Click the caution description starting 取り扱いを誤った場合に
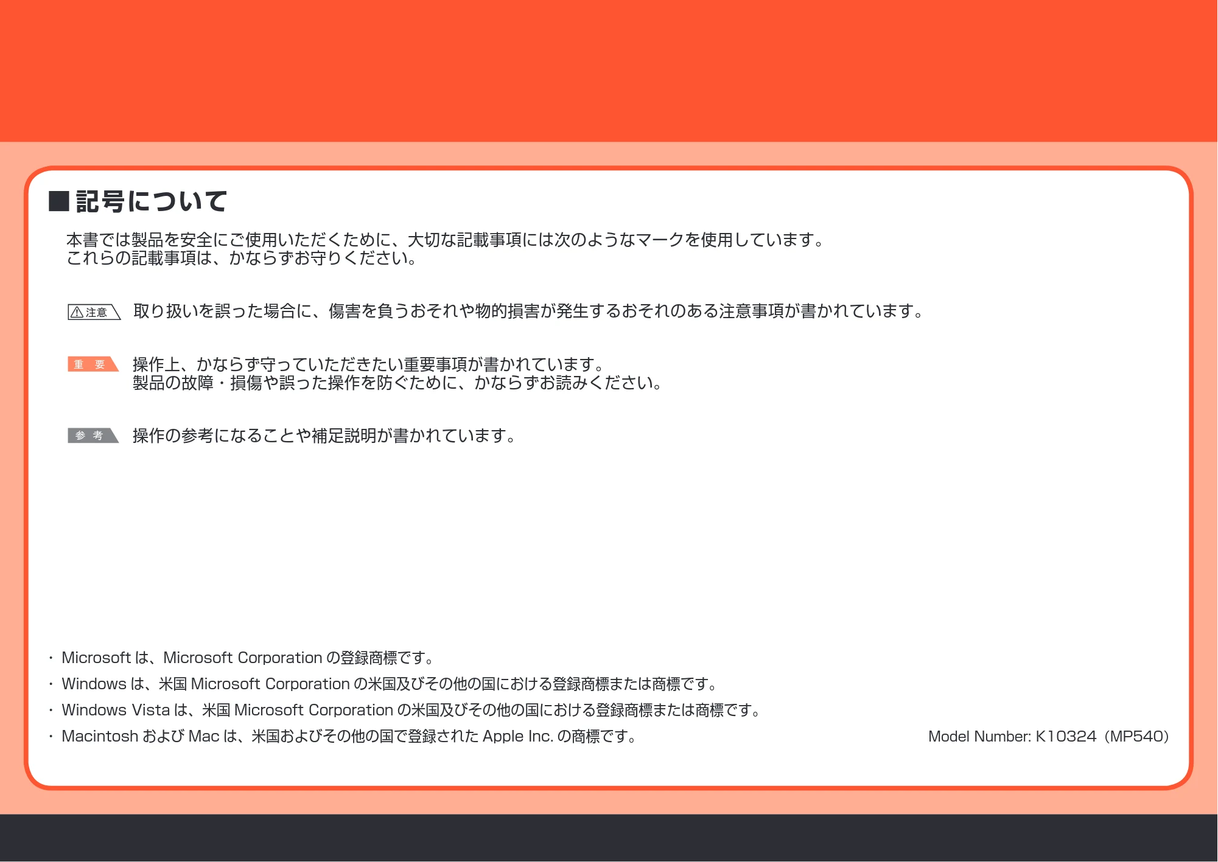1218x862 pixels. (x=529, y=311)
